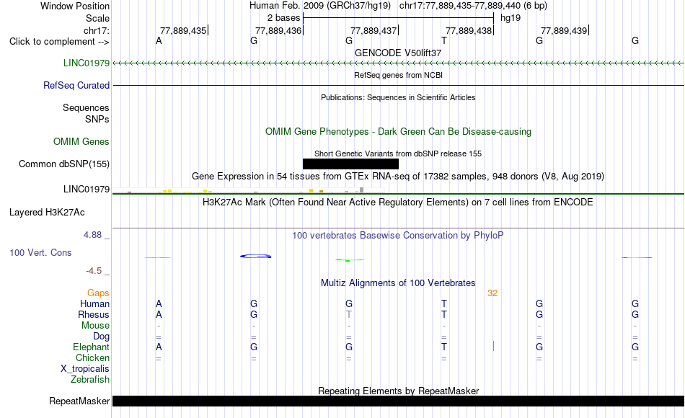The image size is (685, 418).
Task: Click the base T in the complement row
Action: [444, 40]
